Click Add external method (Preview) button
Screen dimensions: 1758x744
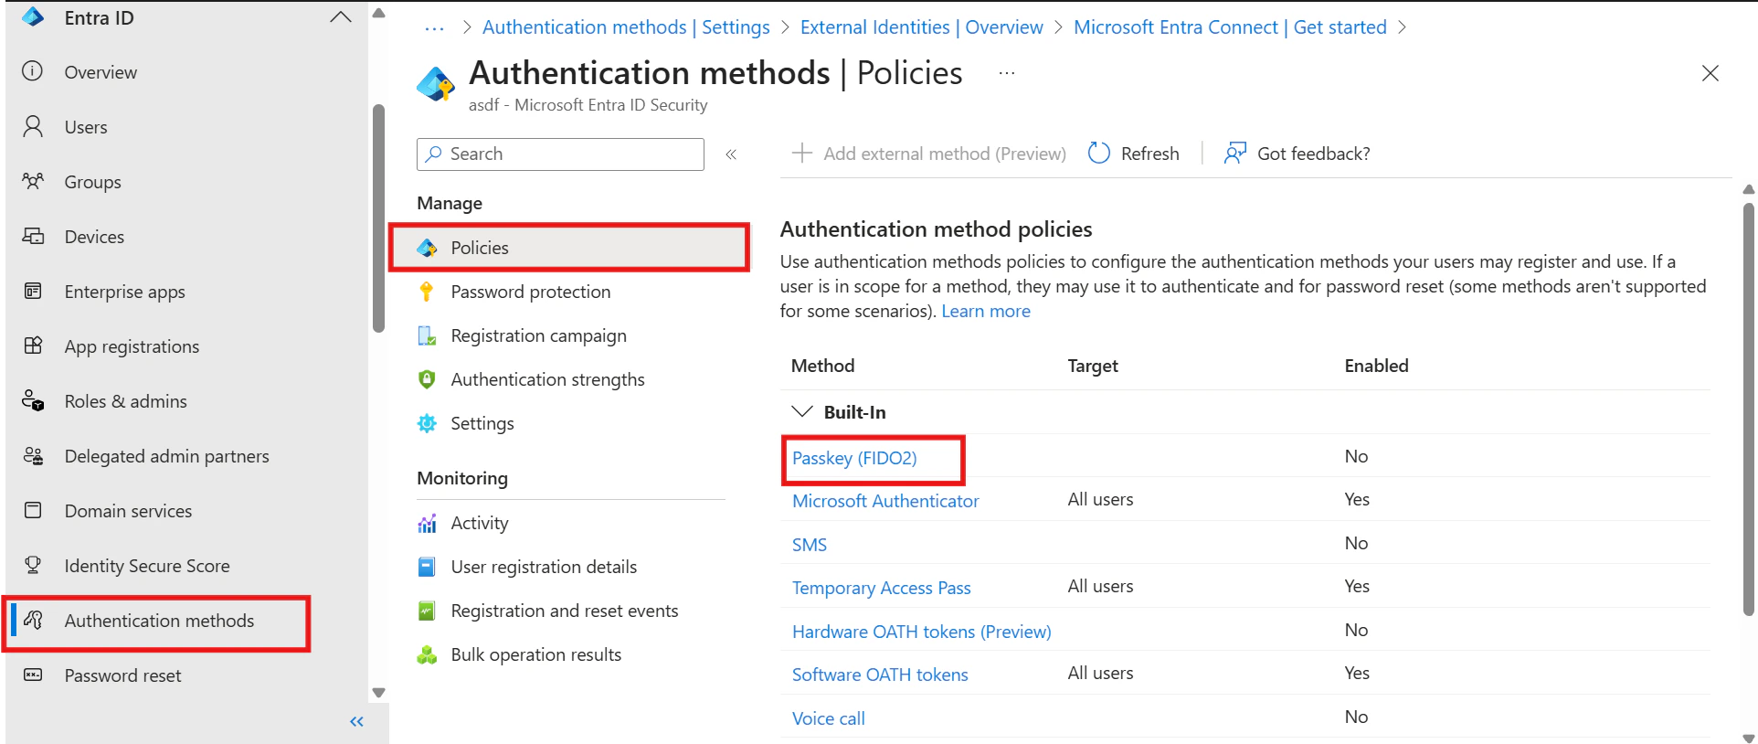pos(928,154)
